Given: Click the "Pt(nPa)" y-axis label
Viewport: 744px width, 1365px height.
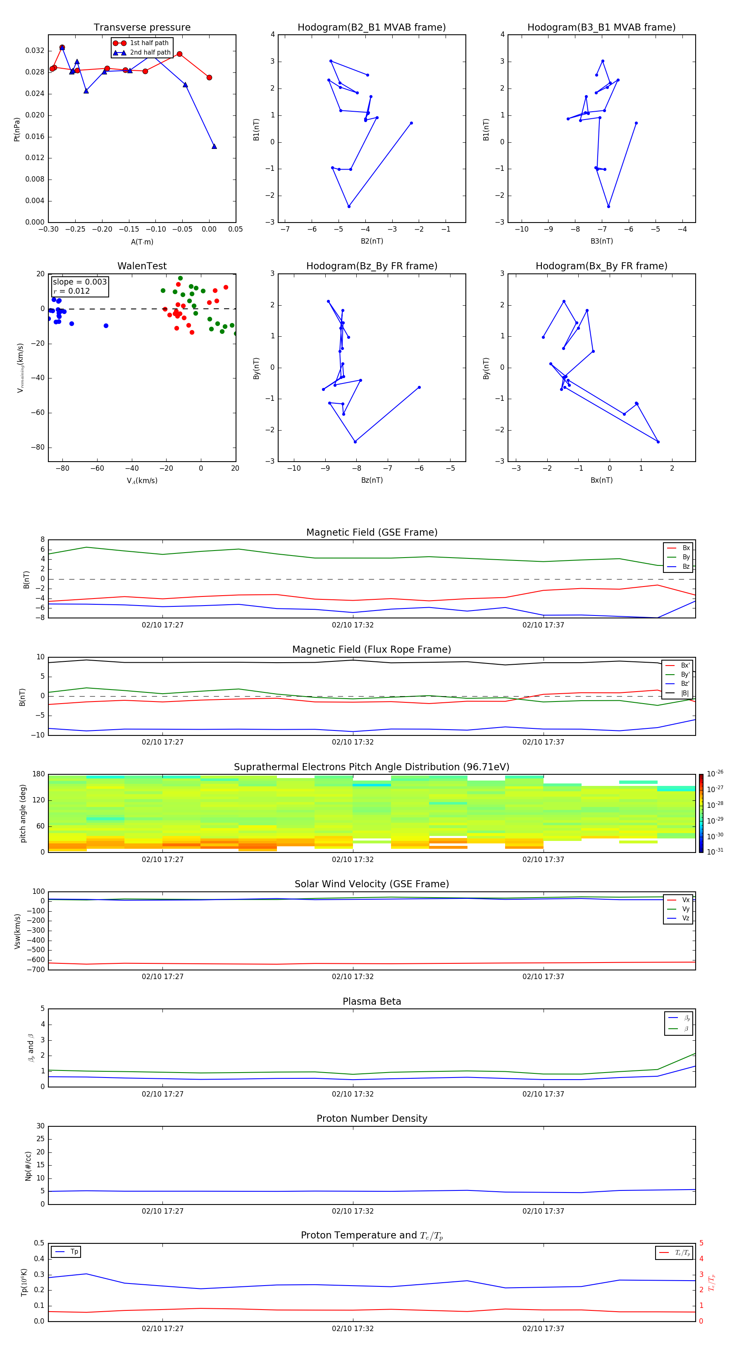Looking at the screenshot, I should (x=17, y=129).
